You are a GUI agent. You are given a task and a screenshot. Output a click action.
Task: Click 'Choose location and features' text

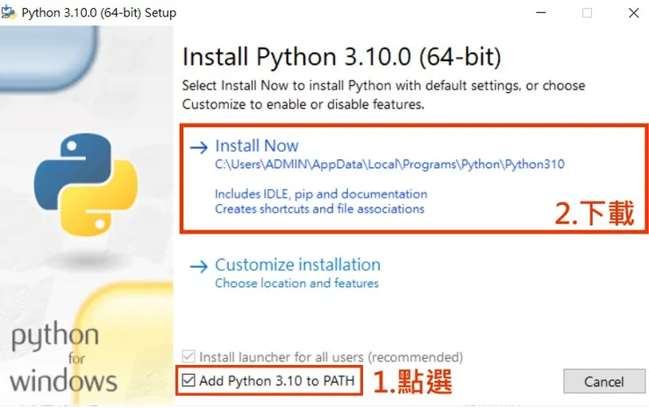(296, 284)
